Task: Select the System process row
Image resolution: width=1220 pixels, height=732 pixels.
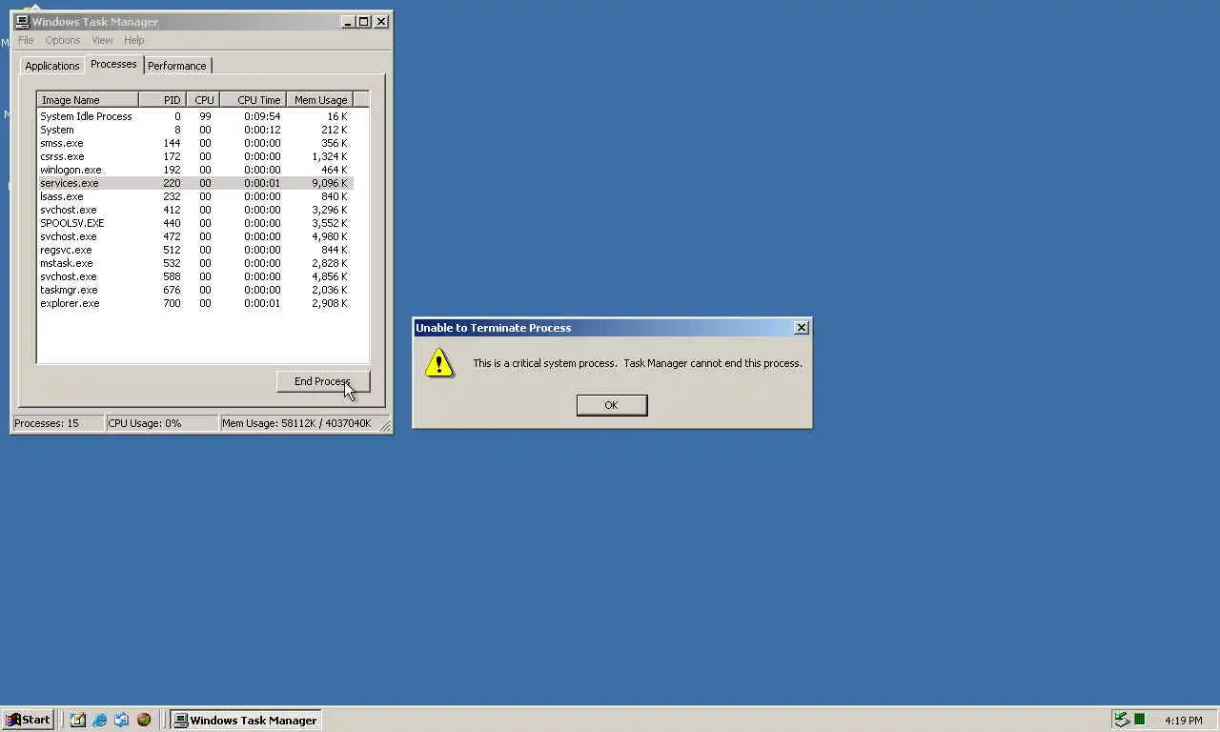Action: 195,130
